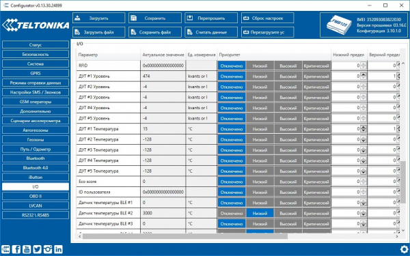
Task: Click Загрузить файл button
Action: (99, 32)
